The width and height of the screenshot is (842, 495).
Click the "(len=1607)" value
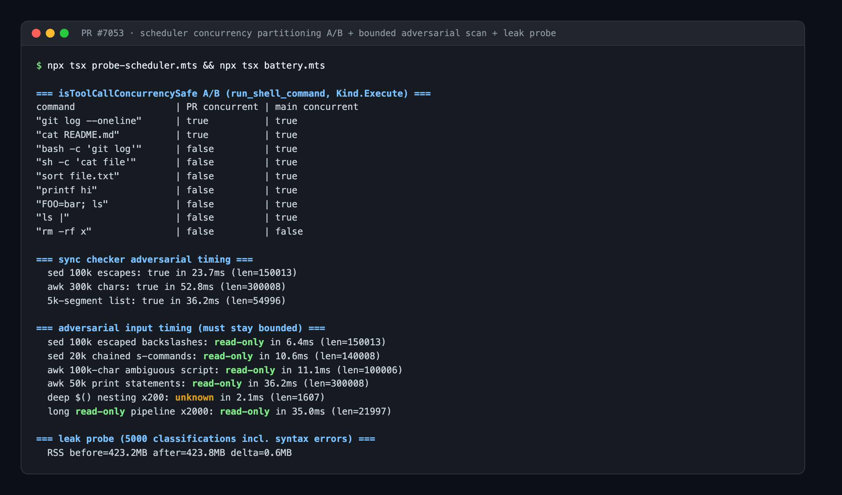(x=297, y=398)
